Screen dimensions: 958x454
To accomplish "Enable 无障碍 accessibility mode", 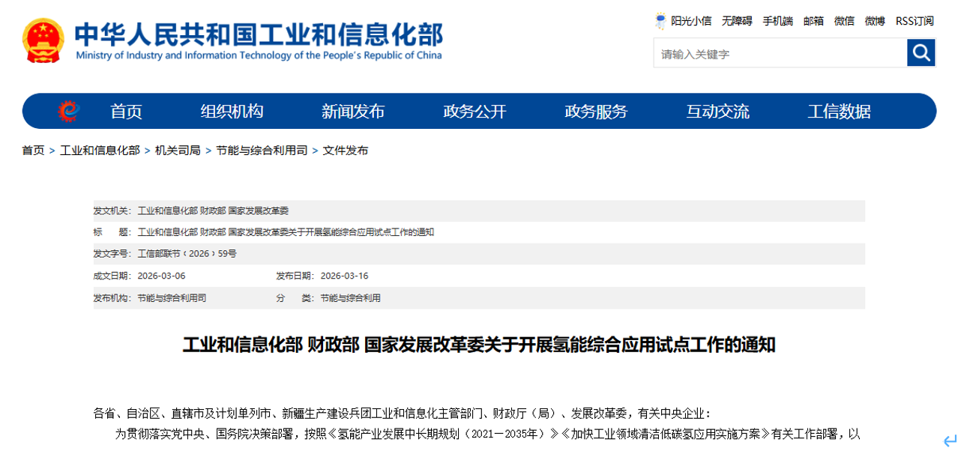I will 735,21.
